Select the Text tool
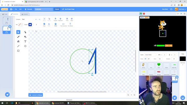This screenshot has height=105, width=187. pos(25,41)
